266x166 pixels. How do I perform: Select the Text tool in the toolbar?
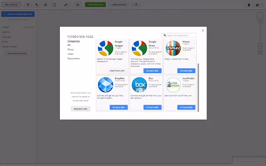coord(28,5)
